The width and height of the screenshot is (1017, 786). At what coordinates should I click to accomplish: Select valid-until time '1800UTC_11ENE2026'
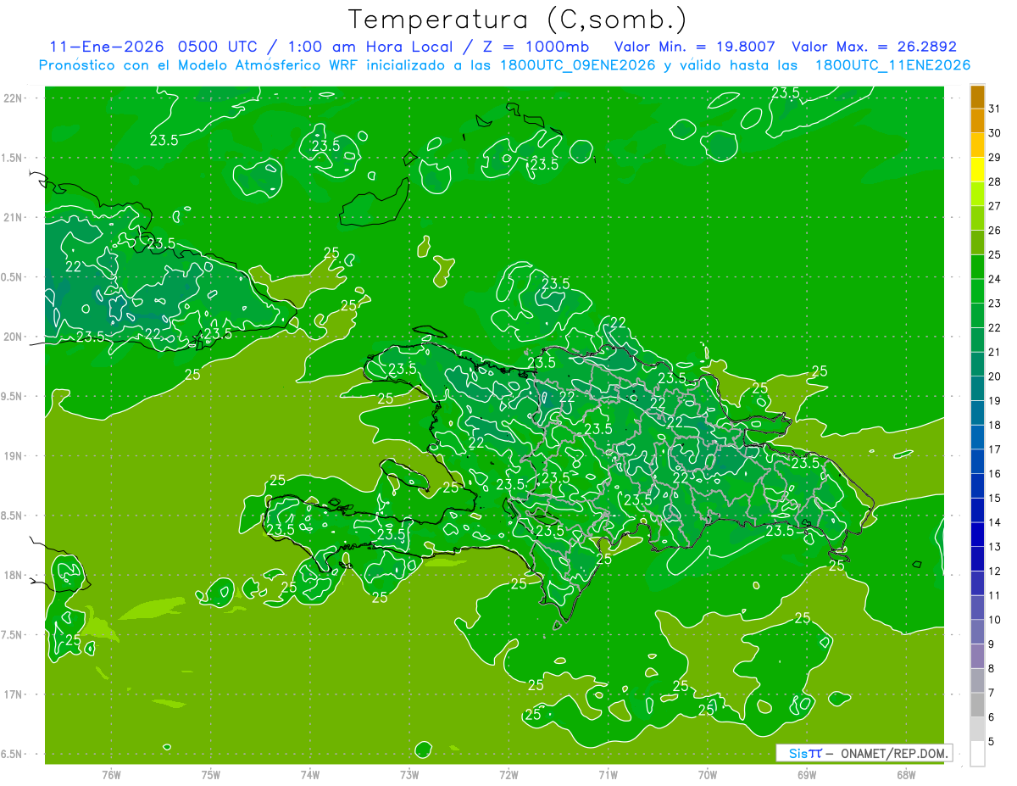point(892,65)
